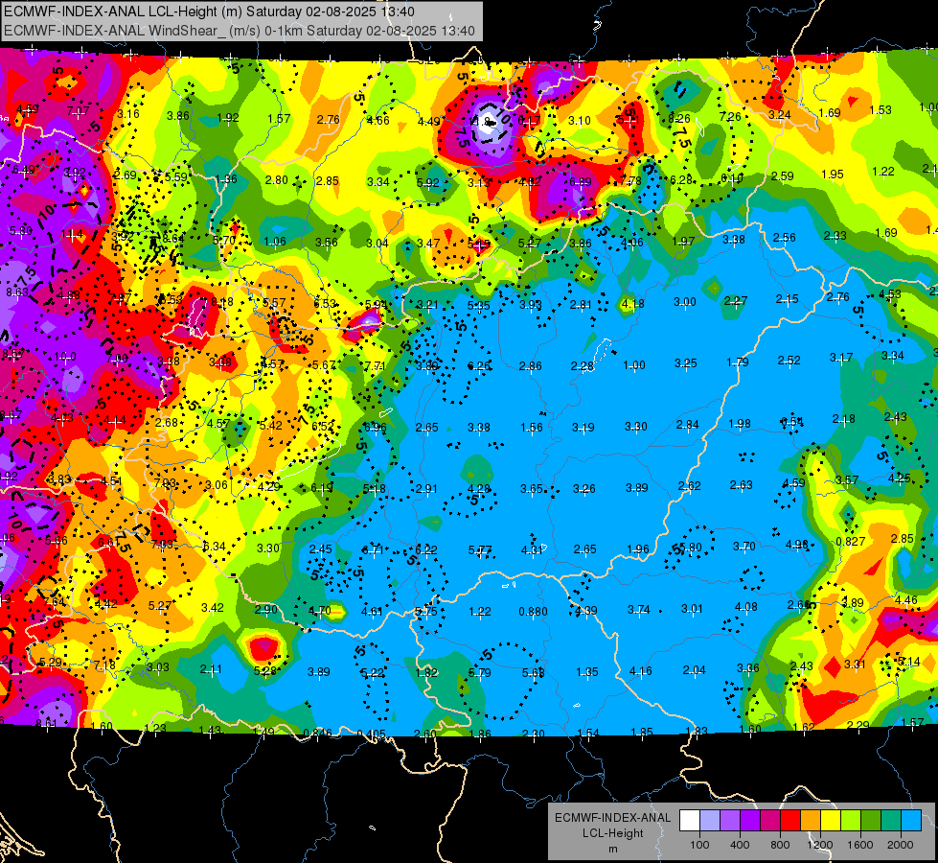Click the 2.59 wind shear value
938x863 pixels.
click(x=783, y=176)
